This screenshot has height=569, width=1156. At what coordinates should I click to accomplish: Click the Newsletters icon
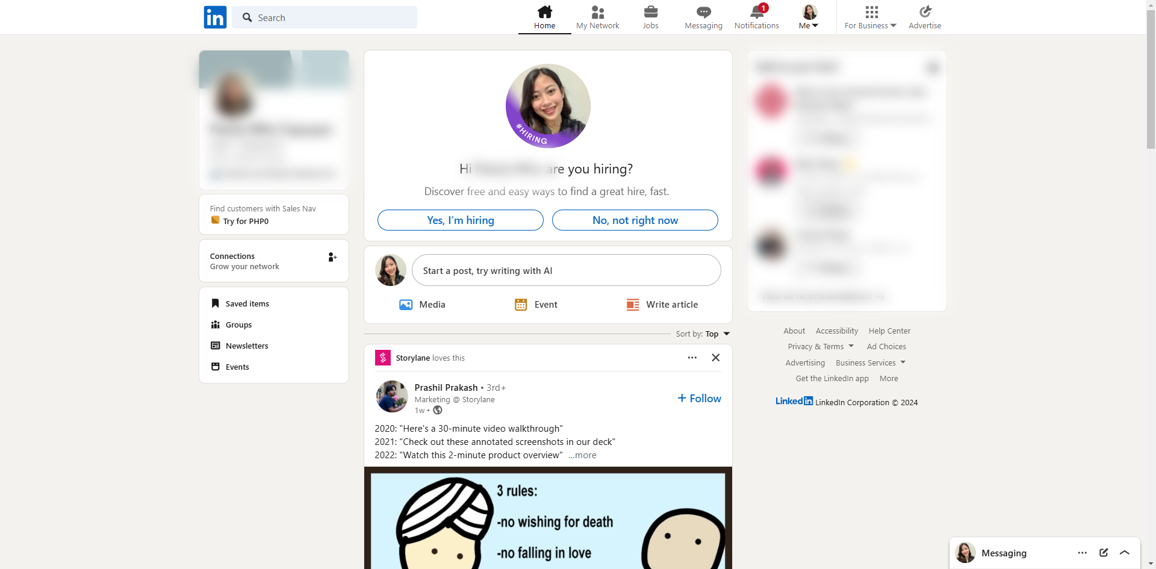pos(216,346)
